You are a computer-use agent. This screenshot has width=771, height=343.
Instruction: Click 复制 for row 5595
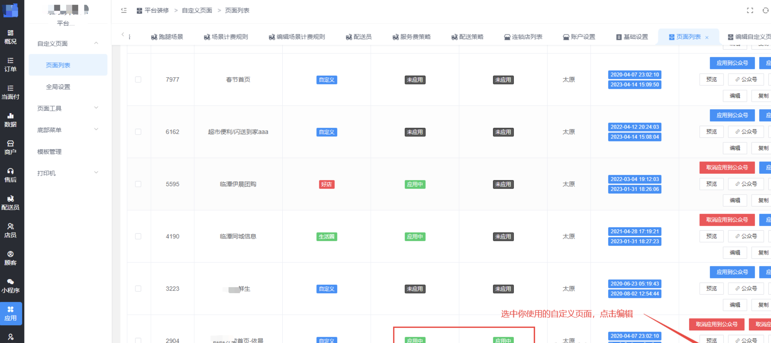point(761,200)
